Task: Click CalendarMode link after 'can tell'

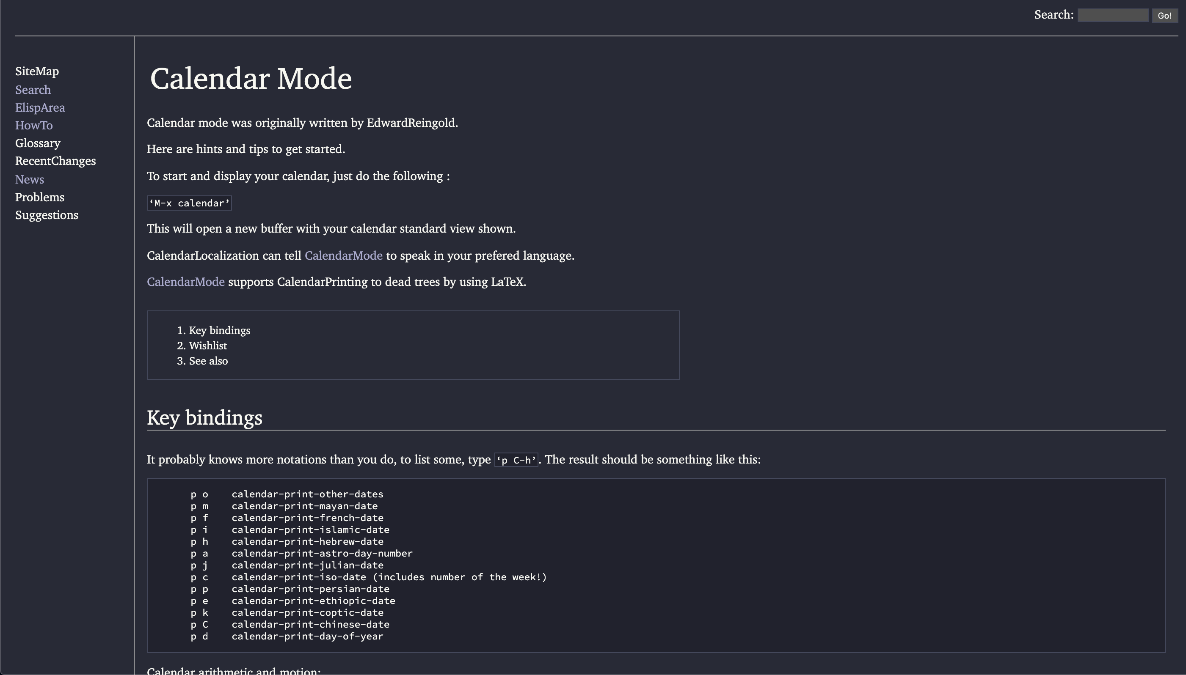Action: 343,255
